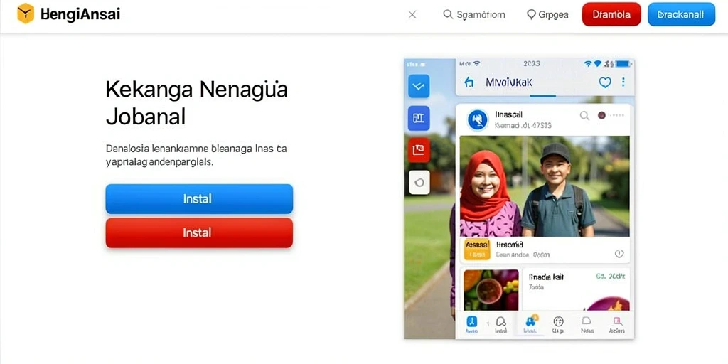Screen dimensions: 728x364
Task: Click the red Instal button
Action: point(199,232)
